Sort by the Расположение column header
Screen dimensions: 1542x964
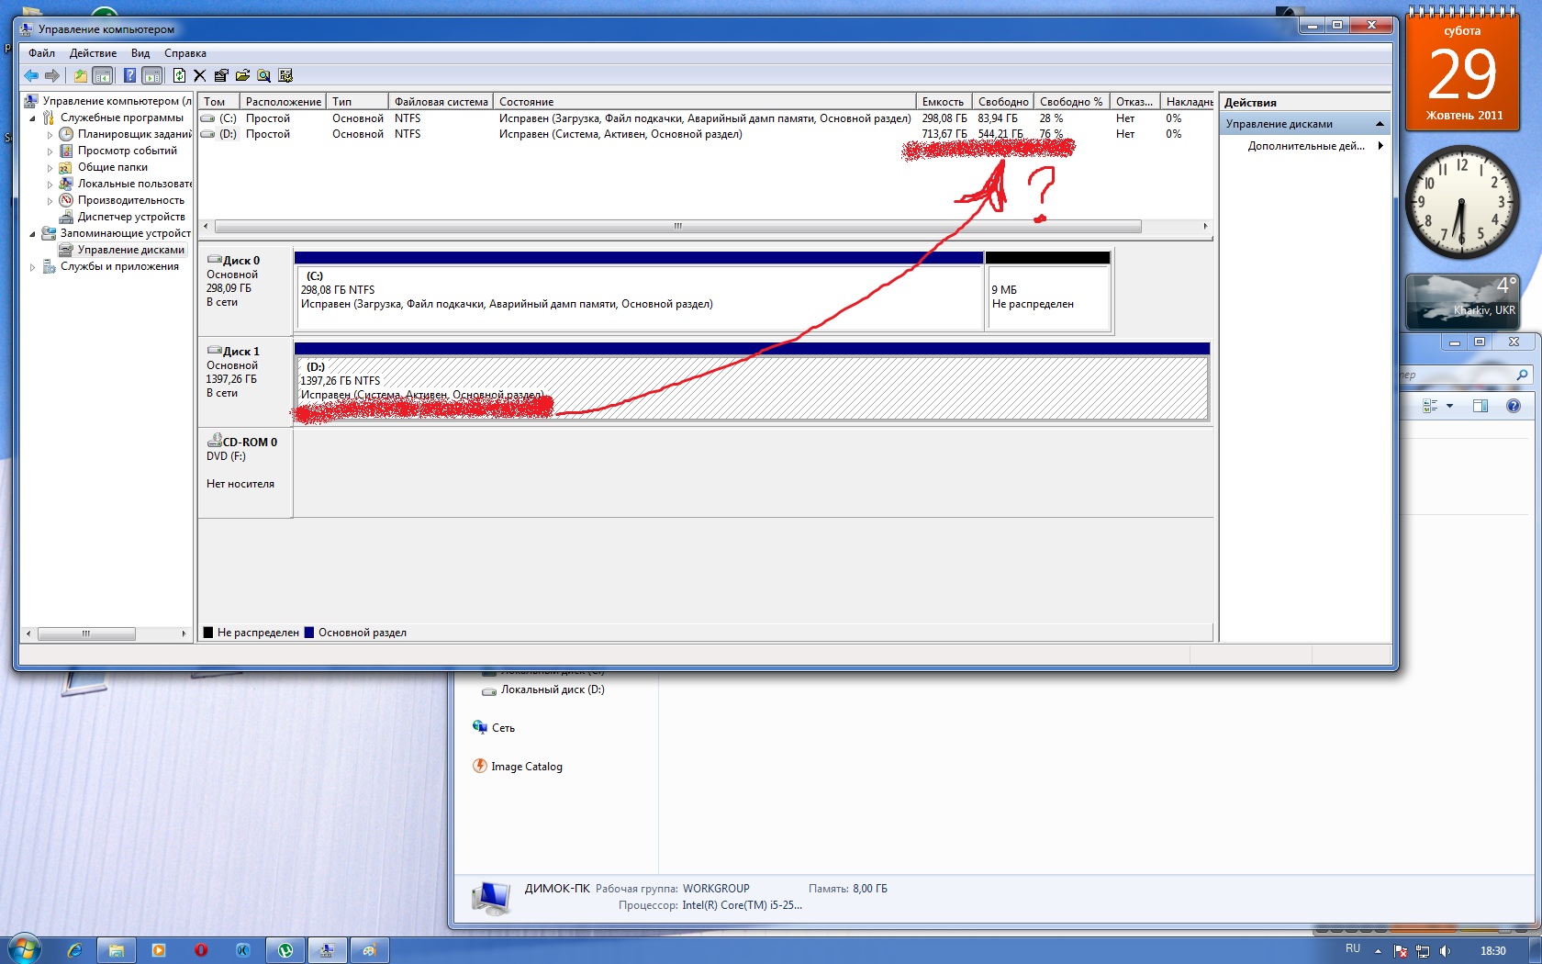point(283,102)
